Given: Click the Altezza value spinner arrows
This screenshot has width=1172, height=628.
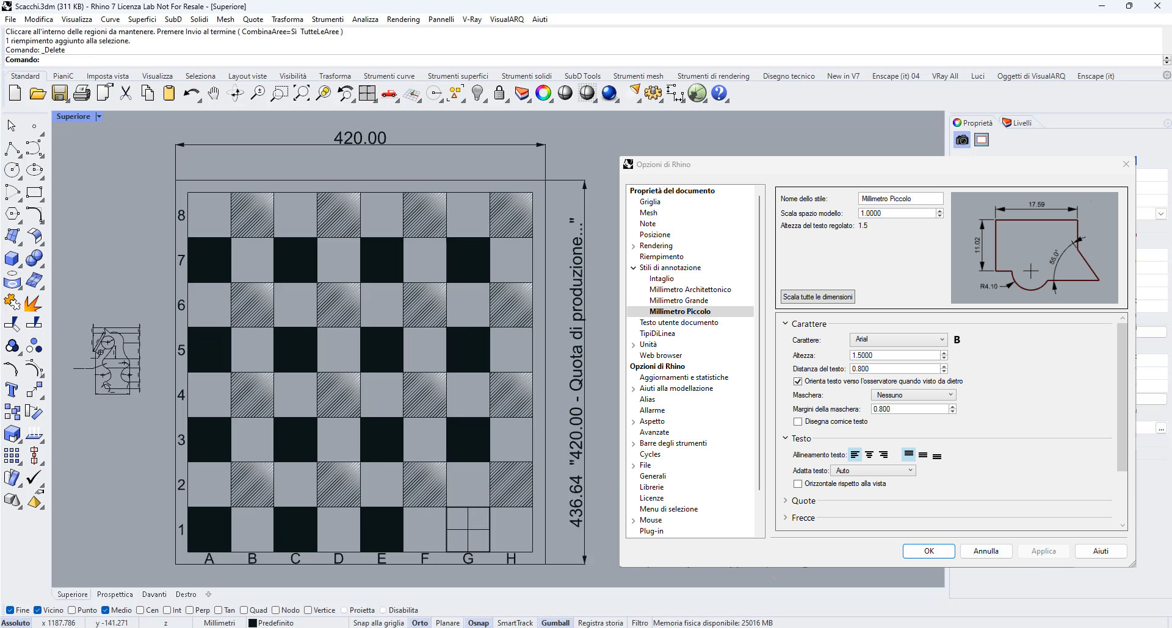Looking at the screenshot, I should tap(944, 355).
